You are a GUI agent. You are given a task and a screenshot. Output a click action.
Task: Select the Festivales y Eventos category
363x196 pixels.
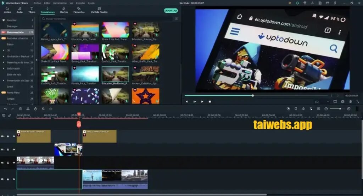point(17,38)
